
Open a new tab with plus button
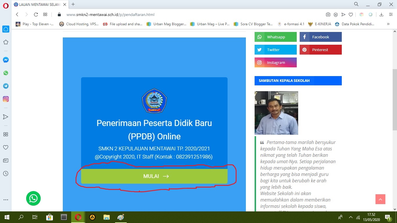click(x=73, y=4)
